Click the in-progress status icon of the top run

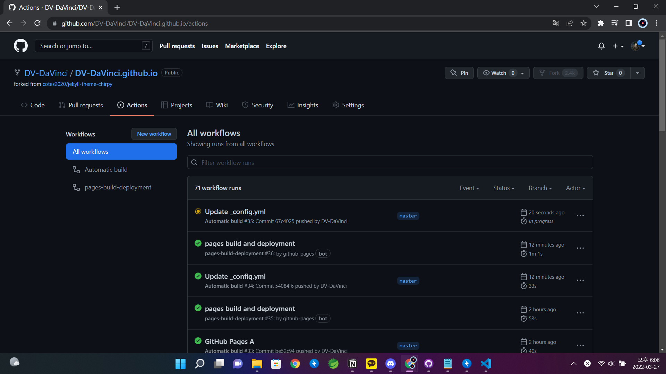pyautogui.click(x=198, y=211)
